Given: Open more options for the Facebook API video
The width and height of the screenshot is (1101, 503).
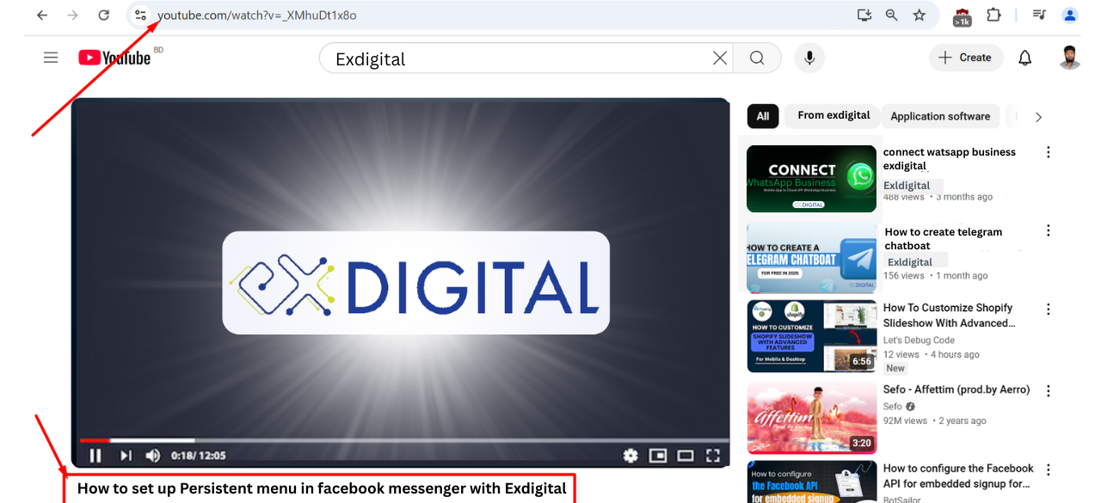Looking at the screenshot, I should coord(1048,470).
